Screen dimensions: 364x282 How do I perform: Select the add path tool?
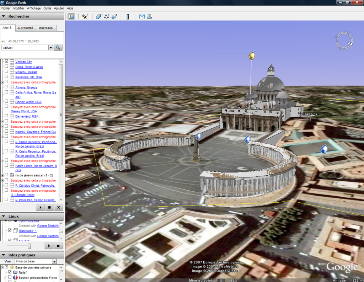[107, 16]
